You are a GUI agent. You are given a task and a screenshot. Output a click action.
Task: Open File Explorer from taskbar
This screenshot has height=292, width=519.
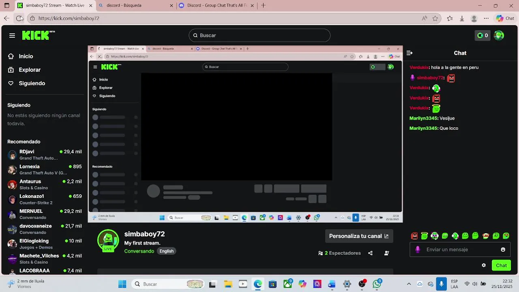point(228,284)
